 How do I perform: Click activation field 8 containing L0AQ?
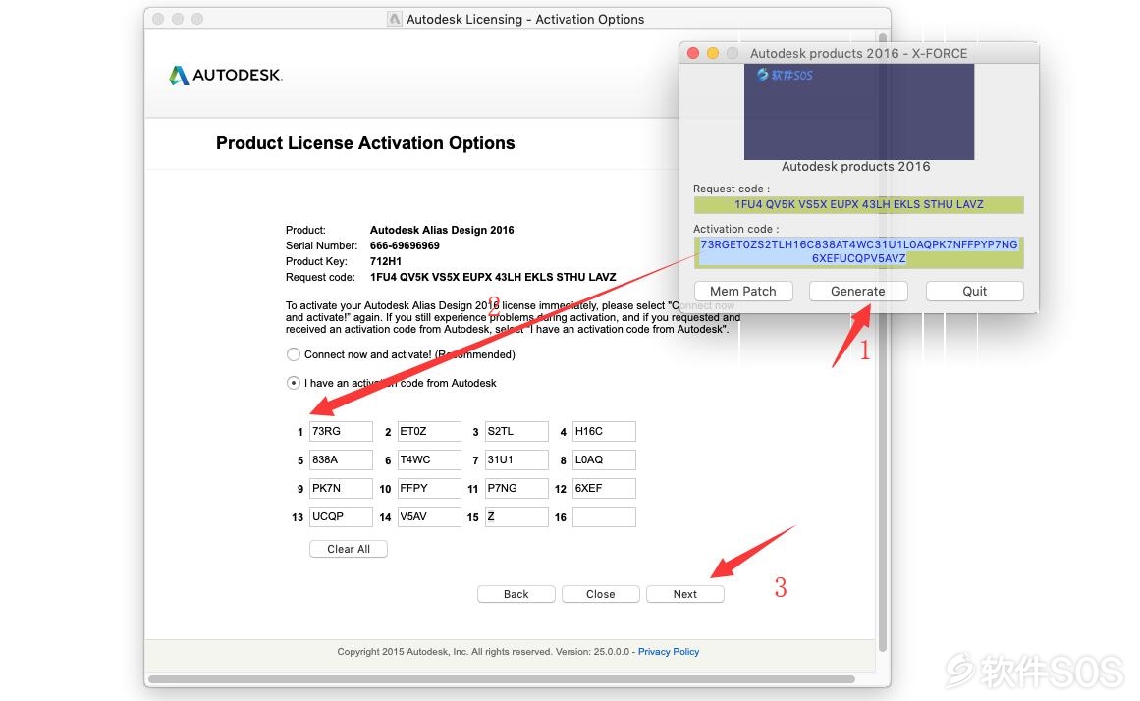pyautogui.click(x=604, y=459)
